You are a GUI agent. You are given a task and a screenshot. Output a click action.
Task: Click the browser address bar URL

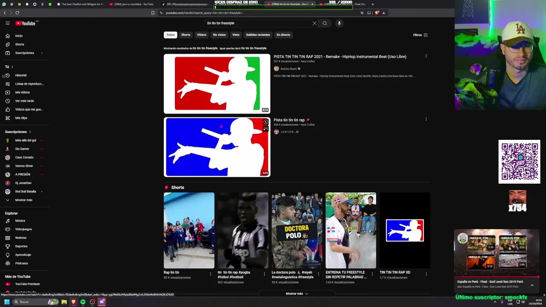(204, 13)
